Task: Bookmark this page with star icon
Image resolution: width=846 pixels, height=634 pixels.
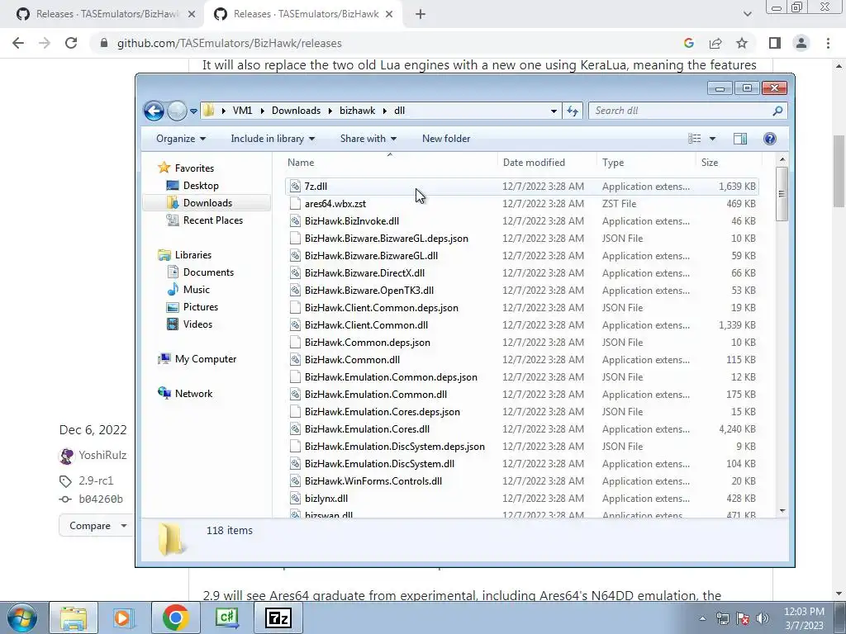Action: pos(742,43)
